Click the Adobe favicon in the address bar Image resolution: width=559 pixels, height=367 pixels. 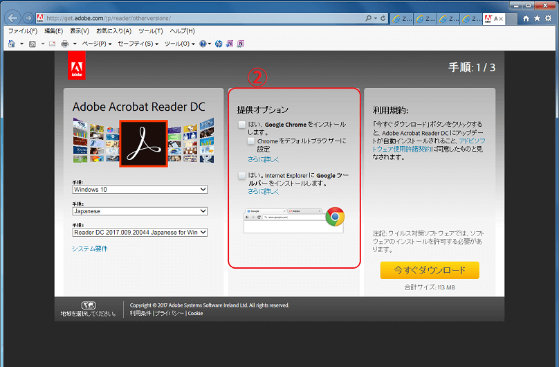[40, 18]
